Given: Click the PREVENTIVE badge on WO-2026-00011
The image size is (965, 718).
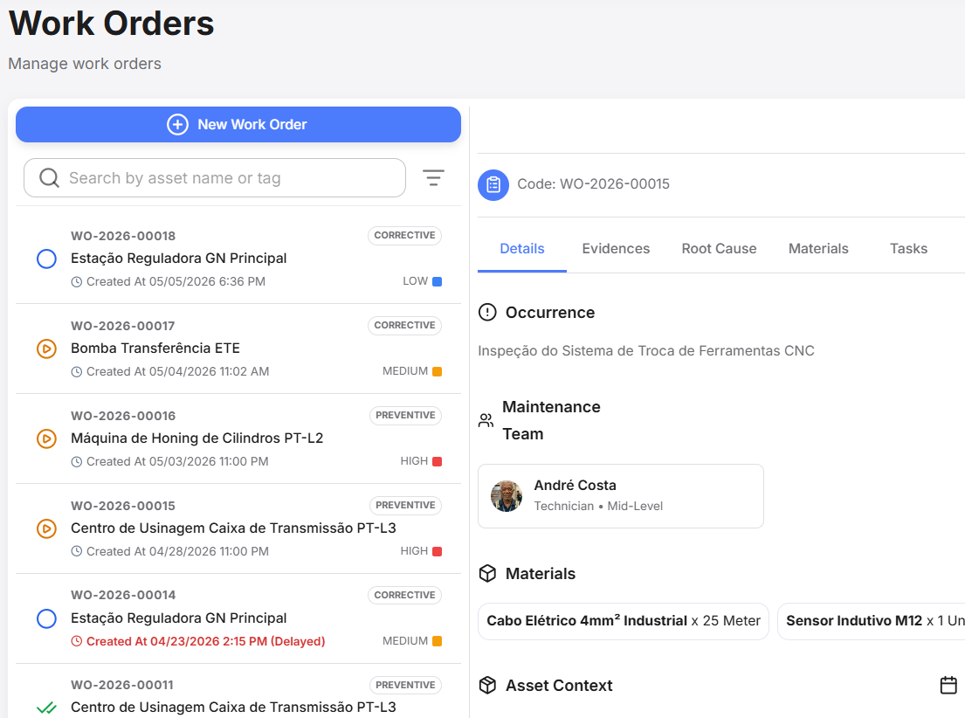Looking at the screenshot, I should pos(405,685).
